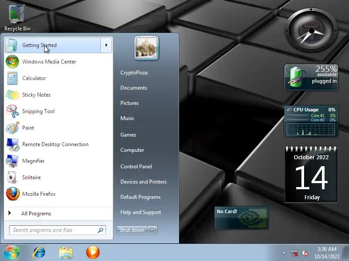The height and width of the screenshot is (261, 349).
Task: Click the Getting Started program icon
Action: [12, 45]
